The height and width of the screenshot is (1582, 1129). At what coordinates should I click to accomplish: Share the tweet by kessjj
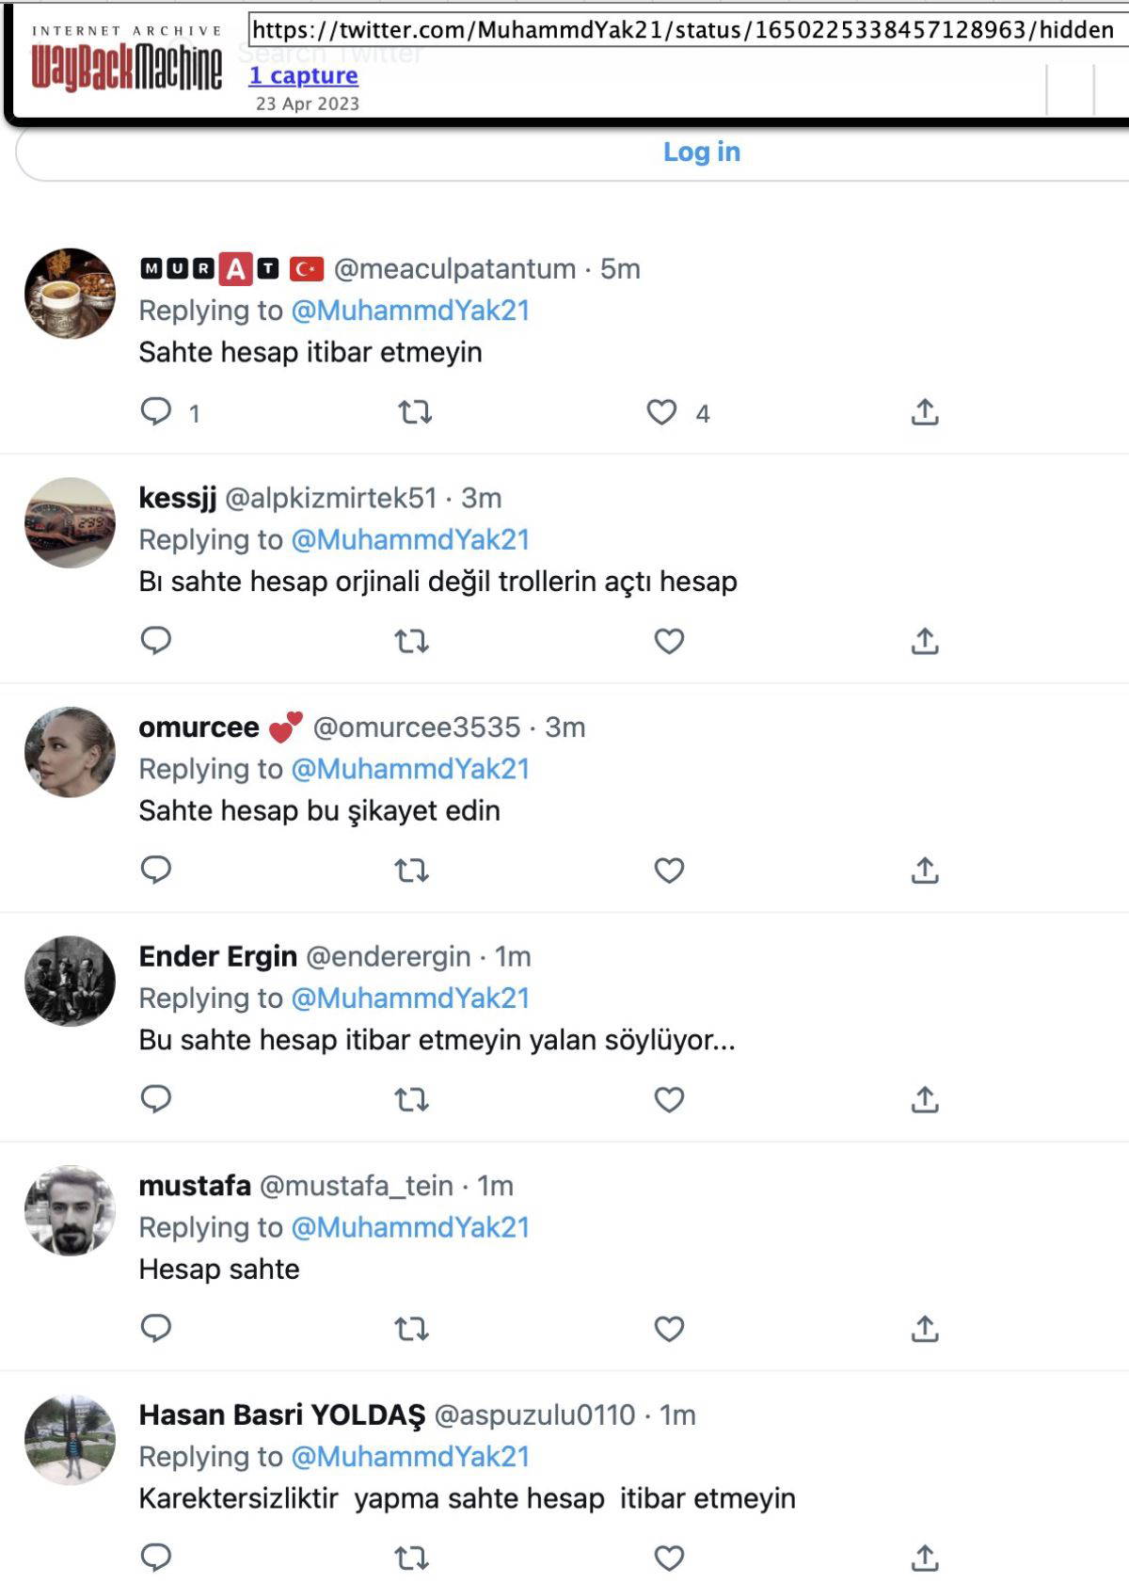[925, 642]
